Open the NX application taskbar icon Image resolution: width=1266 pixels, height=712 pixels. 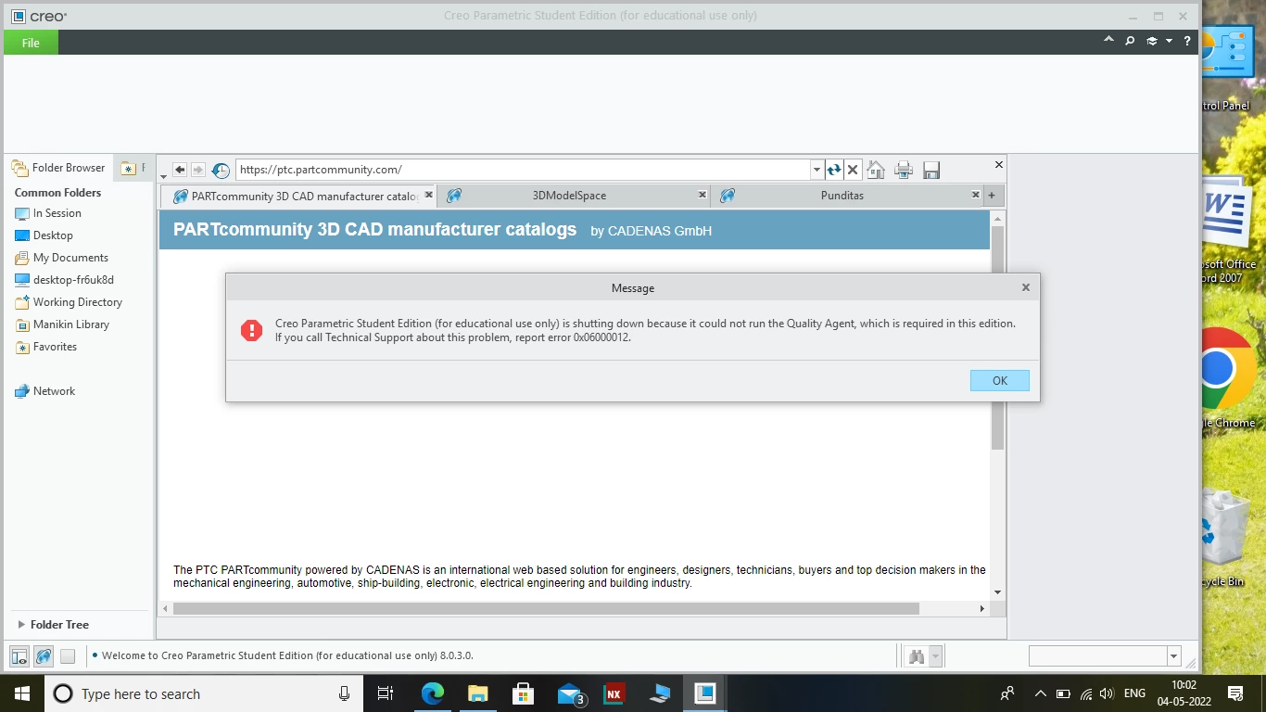point(614,693)
